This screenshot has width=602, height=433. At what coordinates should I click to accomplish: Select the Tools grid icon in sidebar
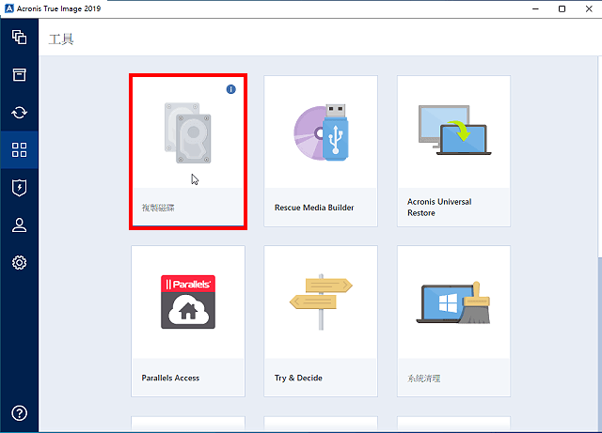(19, 149)
